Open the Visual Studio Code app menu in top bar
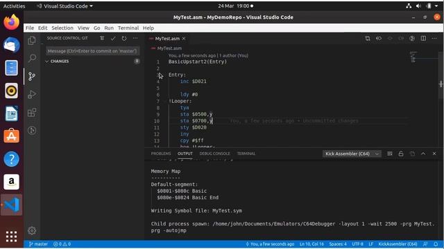 click(65, 6)
